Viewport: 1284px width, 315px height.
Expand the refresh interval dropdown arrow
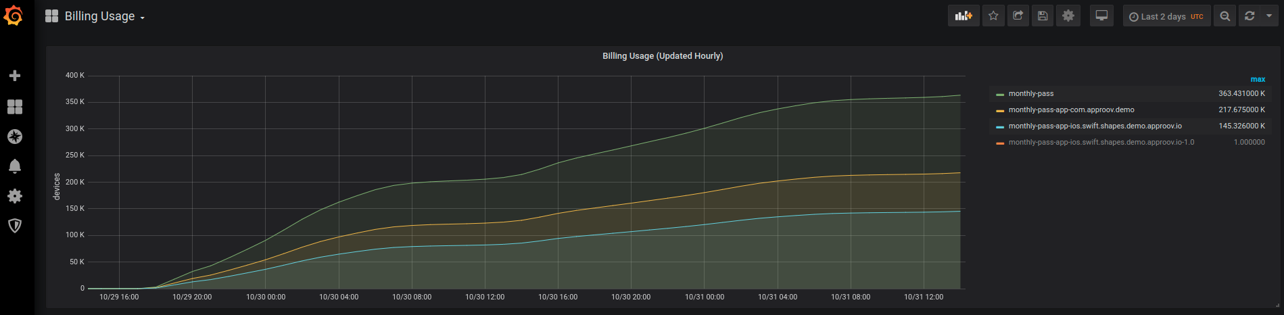(1269, 16)
